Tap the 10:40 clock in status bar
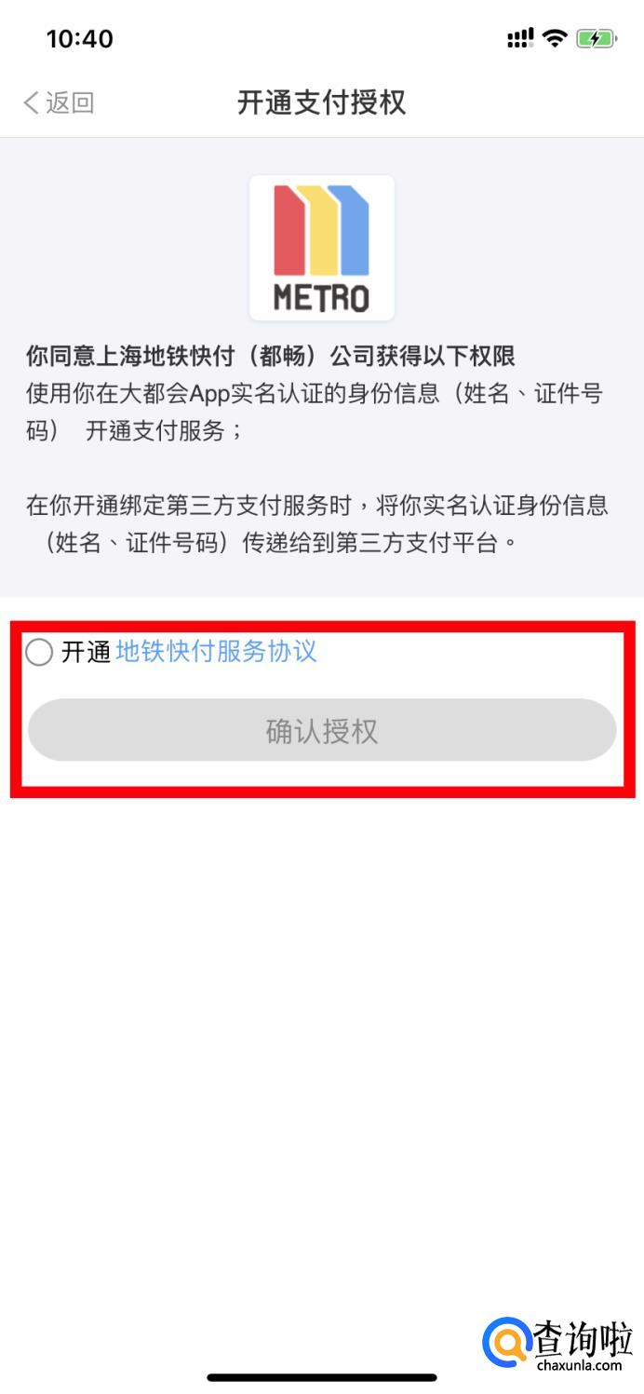 click(x=80, y=38)
